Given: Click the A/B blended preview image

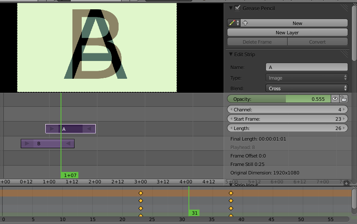Looking at the screenshot, I should pyautogui.click(x=97, y=47).
